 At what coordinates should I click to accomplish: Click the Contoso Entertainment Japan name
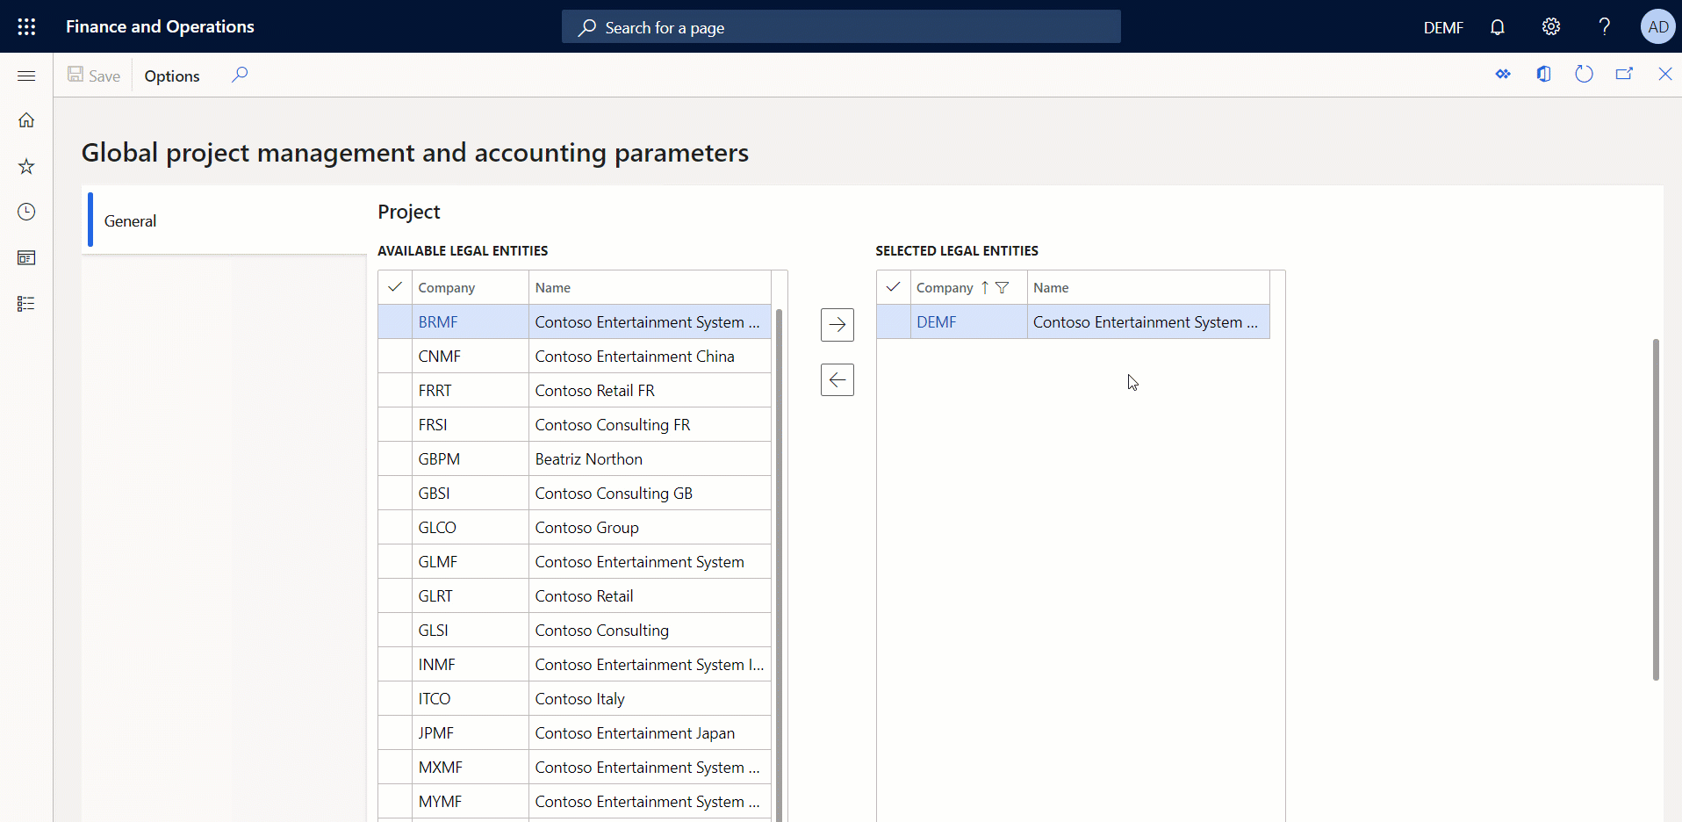636,732
